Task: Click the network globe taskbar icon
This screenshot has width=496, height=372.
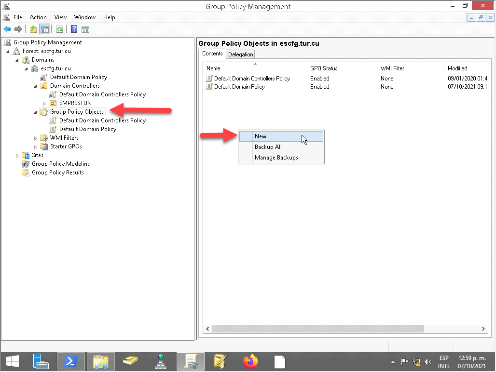Action: pyautogui.click(x=161, y=361)
